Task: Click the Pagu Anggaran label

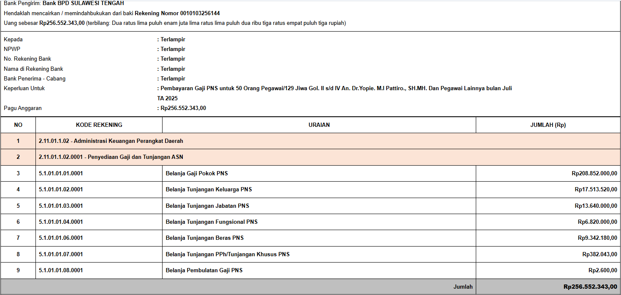Action: point(23,108)
